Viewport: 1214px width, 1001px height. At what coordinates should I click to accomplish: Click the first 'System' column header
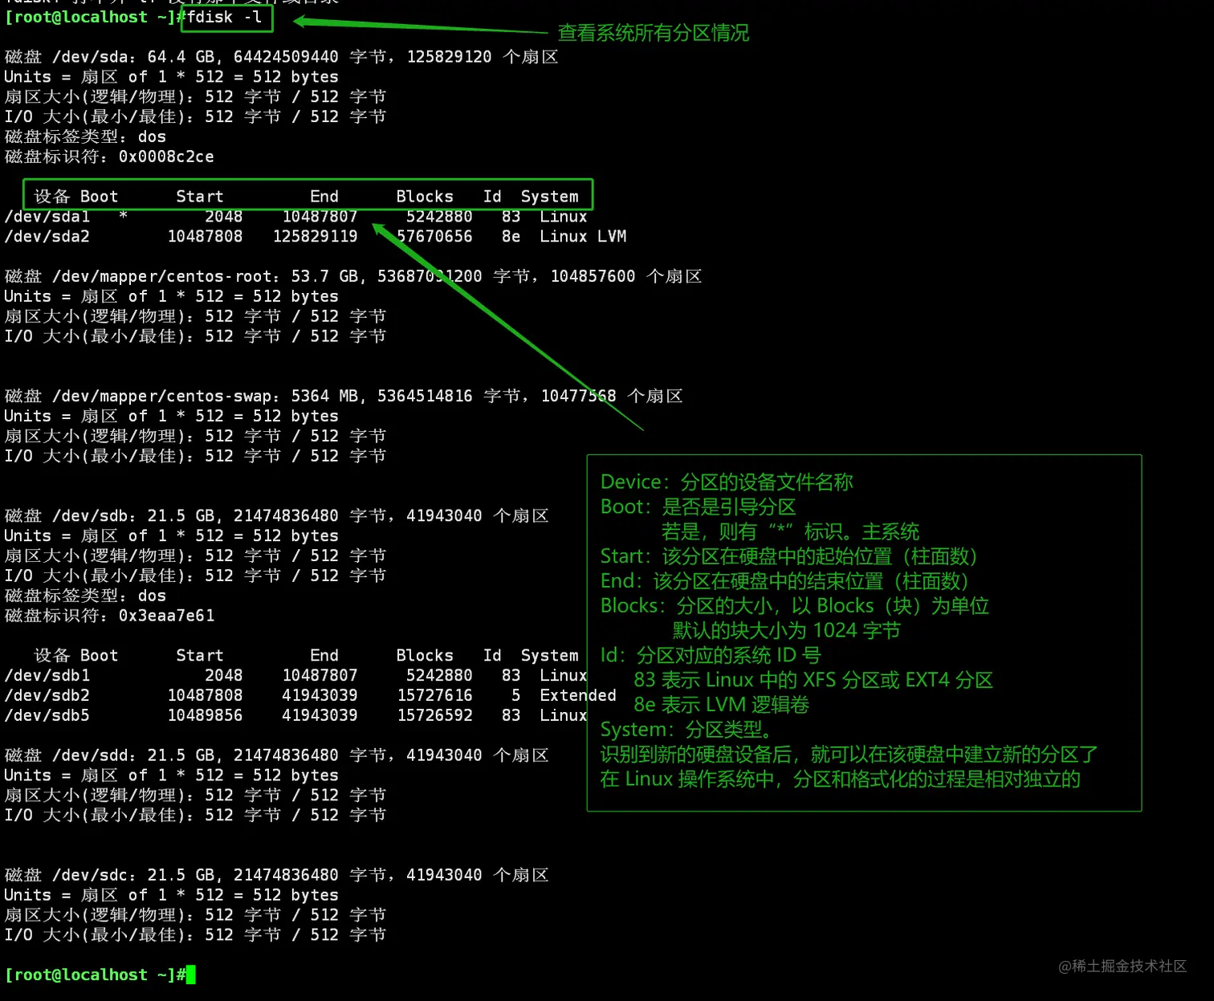(549, 197)
